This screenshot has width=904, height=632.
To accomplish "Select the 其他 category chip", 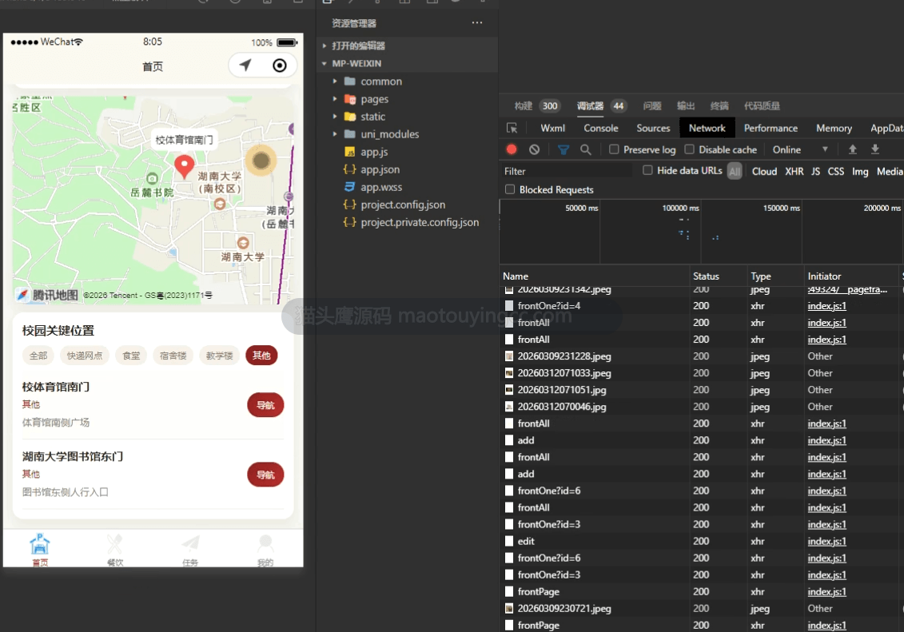I will coord(261,356).
